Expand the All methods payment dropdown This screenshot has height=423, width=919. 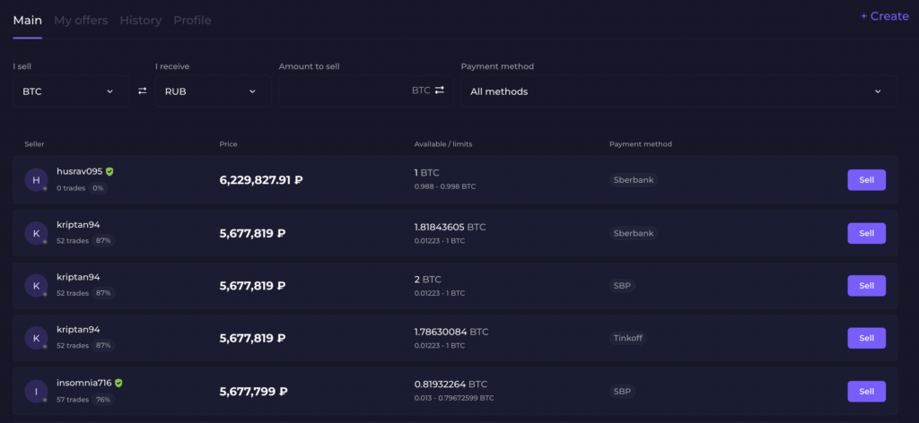pyautogui.click(x=678, y=91)
